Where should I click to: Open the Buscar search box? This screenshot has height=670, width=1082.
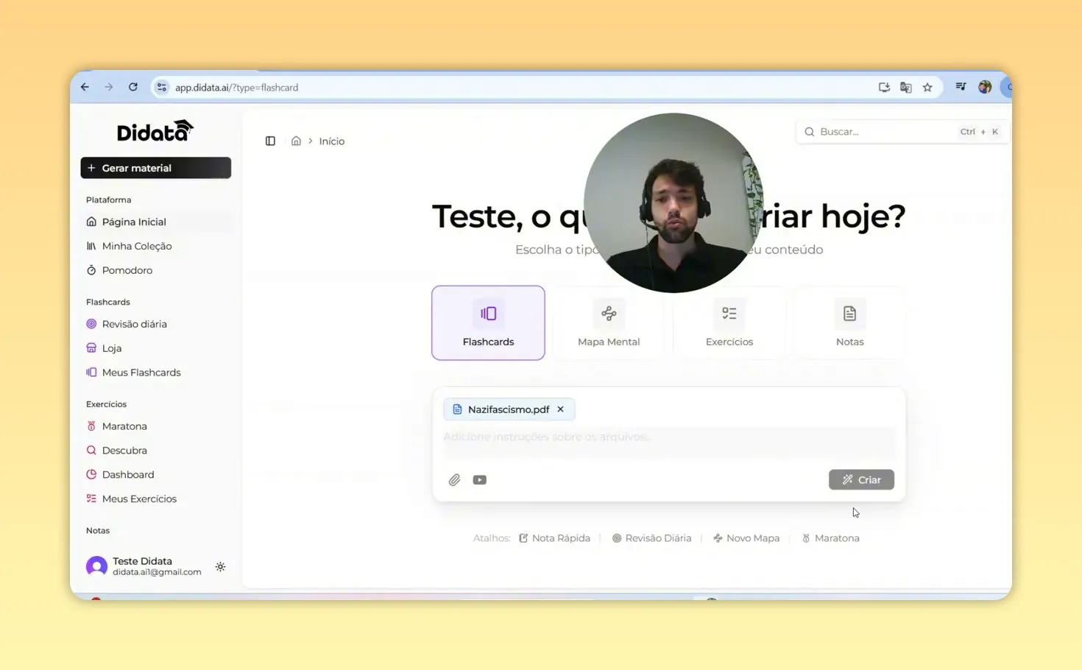click(883, 131)
